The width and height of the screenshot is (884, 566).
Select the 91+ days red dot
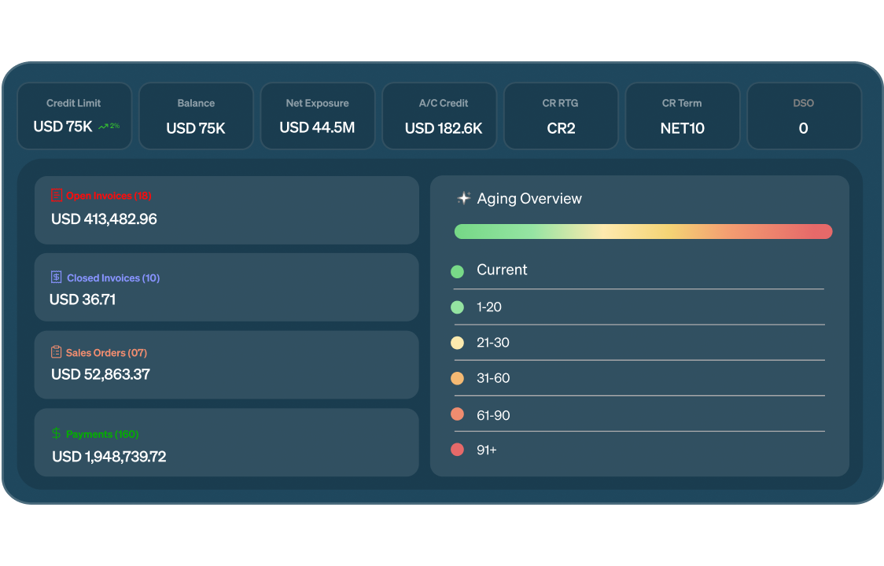(x=457, y=450)
